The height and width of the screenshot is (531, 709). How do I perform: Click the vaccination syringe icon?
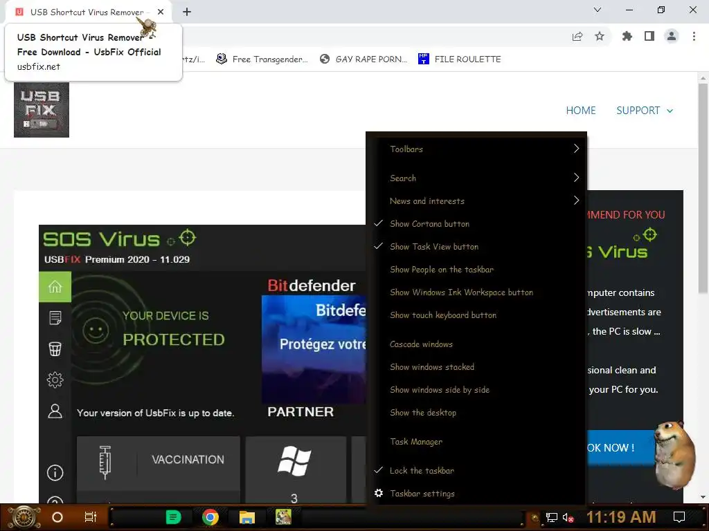[105, 462]
